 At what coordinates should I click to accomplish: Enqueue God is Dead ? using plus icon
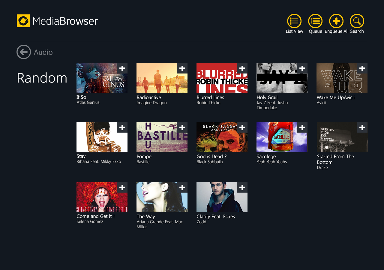click(242, 127)
